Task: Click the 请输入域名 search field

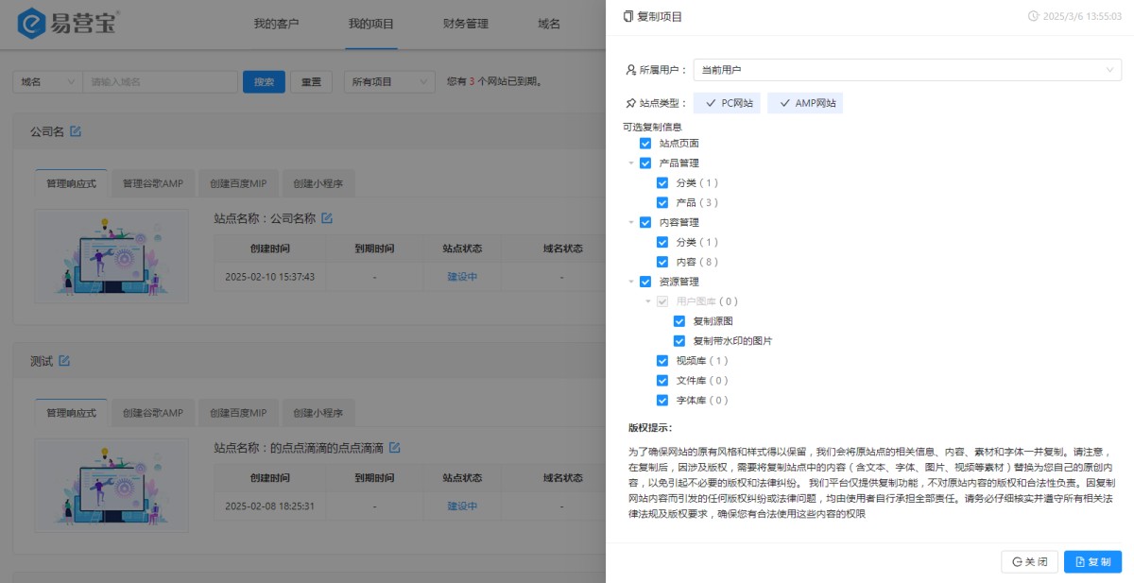Action: point(160,82)
